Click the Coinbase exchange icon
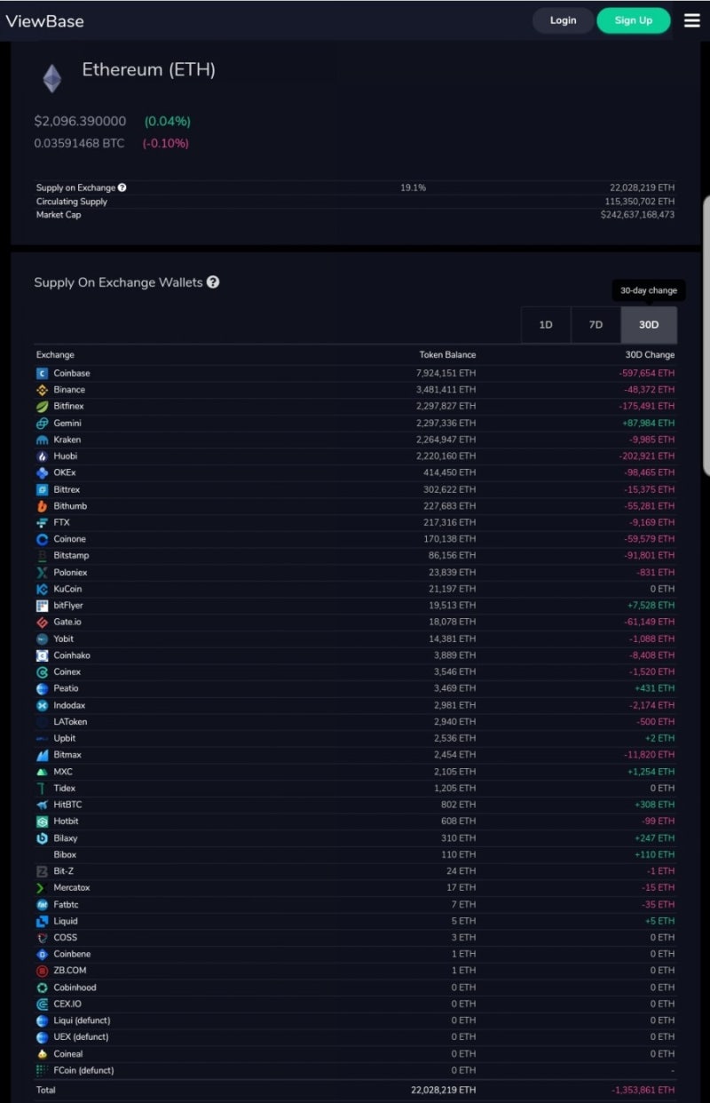 click(42, 373)
